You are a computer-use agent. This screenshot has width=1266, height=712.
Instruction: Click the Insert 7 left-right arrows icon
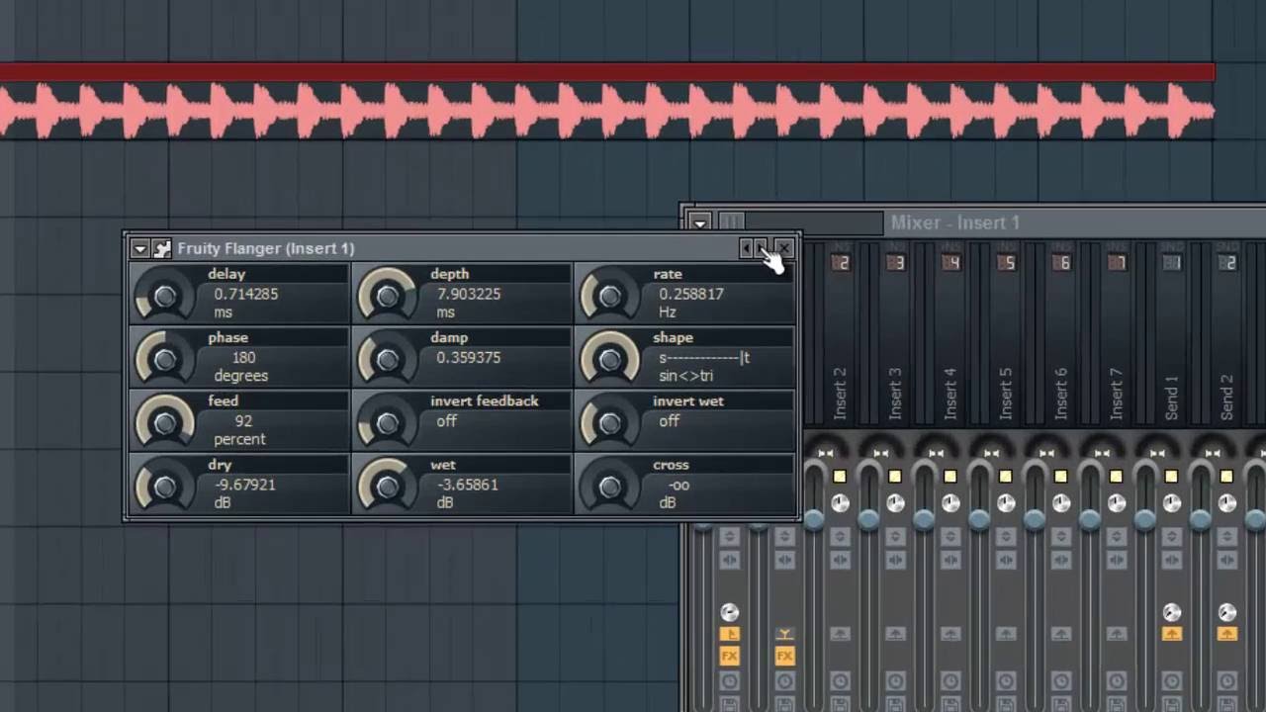click(x=1117, y=560)
